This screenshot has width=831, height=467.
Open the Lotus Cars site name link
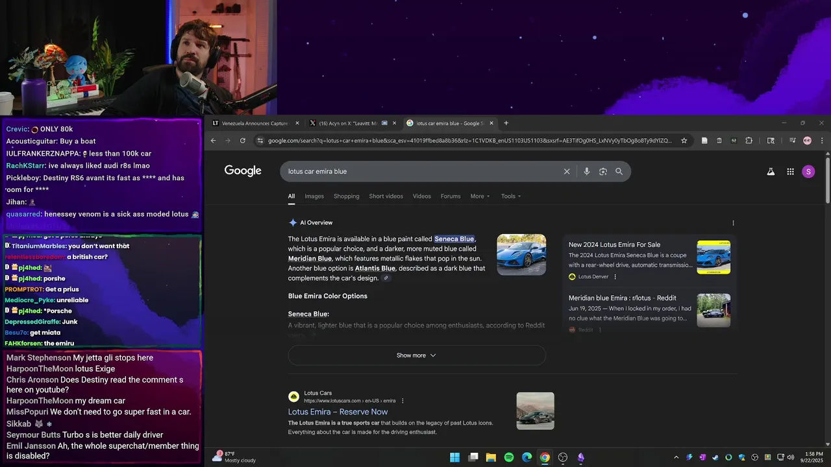coord(317,393)
